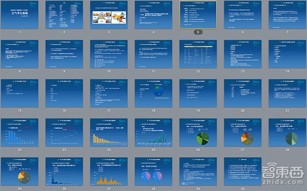Select slide 14 thumbnail
307x191 pixels.
287,54
